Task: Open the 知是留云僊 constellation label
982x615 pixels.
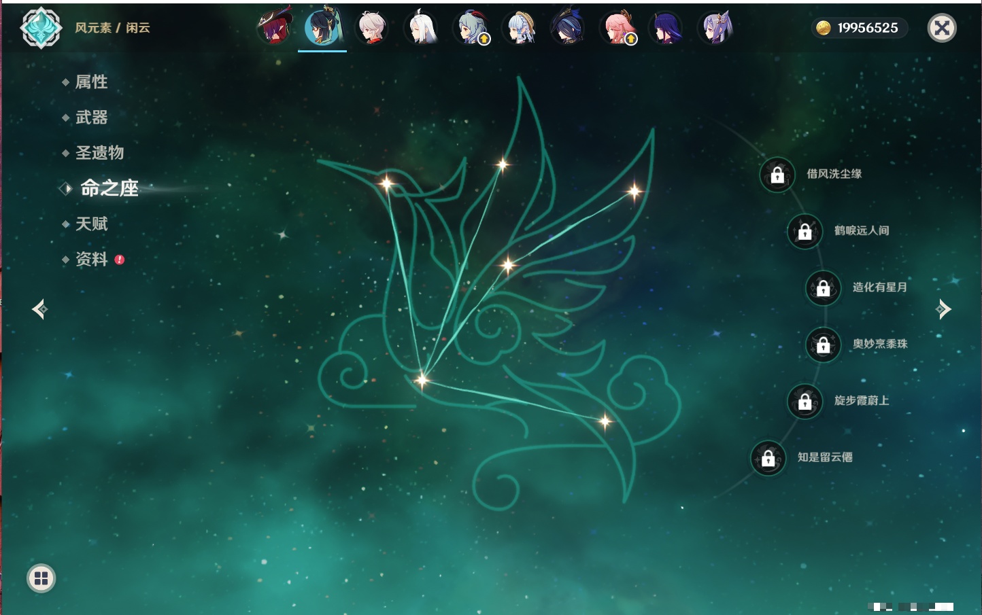Action: [x=825, y=457]
